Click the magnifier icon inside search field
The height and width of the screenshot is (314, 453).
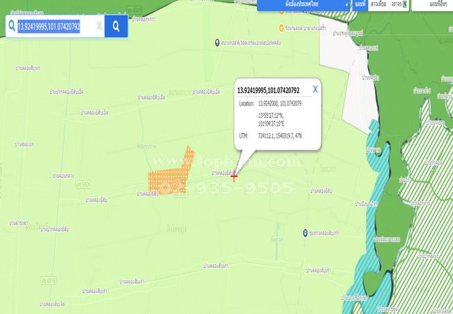(11, 27)
